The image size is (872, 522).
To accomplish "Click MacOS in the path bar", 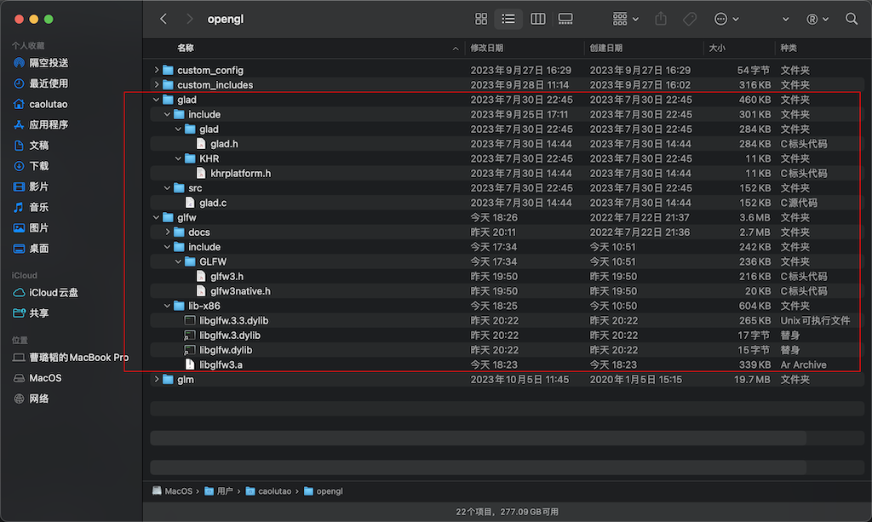I will point(172,490).
